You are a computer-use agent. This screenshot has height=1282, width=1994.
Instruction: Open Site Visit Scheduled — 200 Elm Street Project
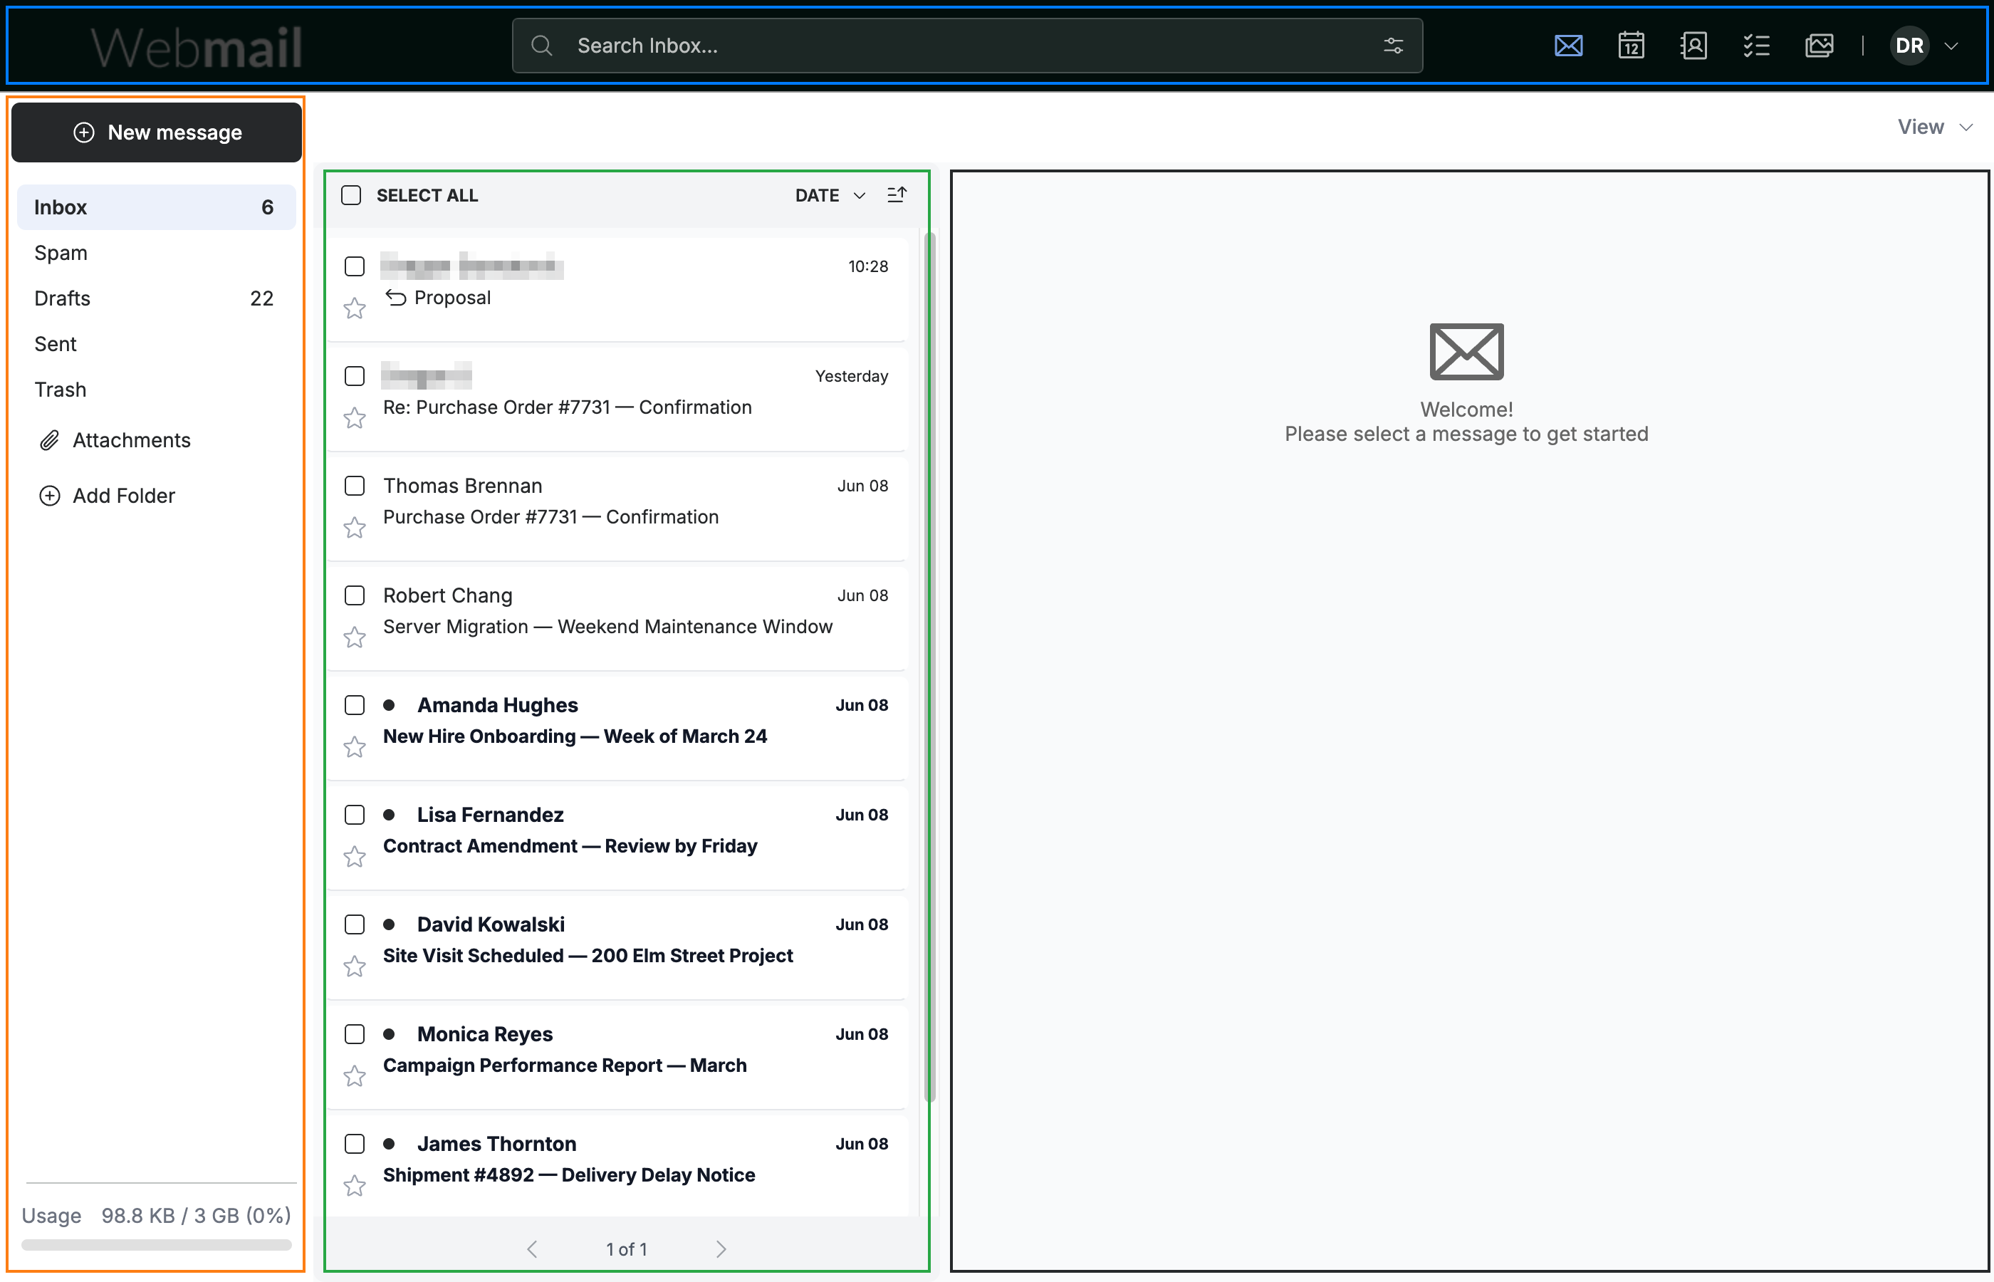click(x=616, y=947)
